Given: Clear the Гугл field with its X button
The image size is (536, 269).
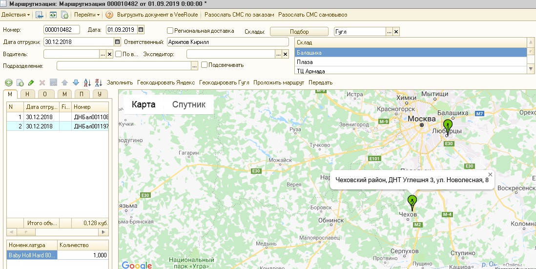Looking at the screenshot, I should [x=396, y=32].
